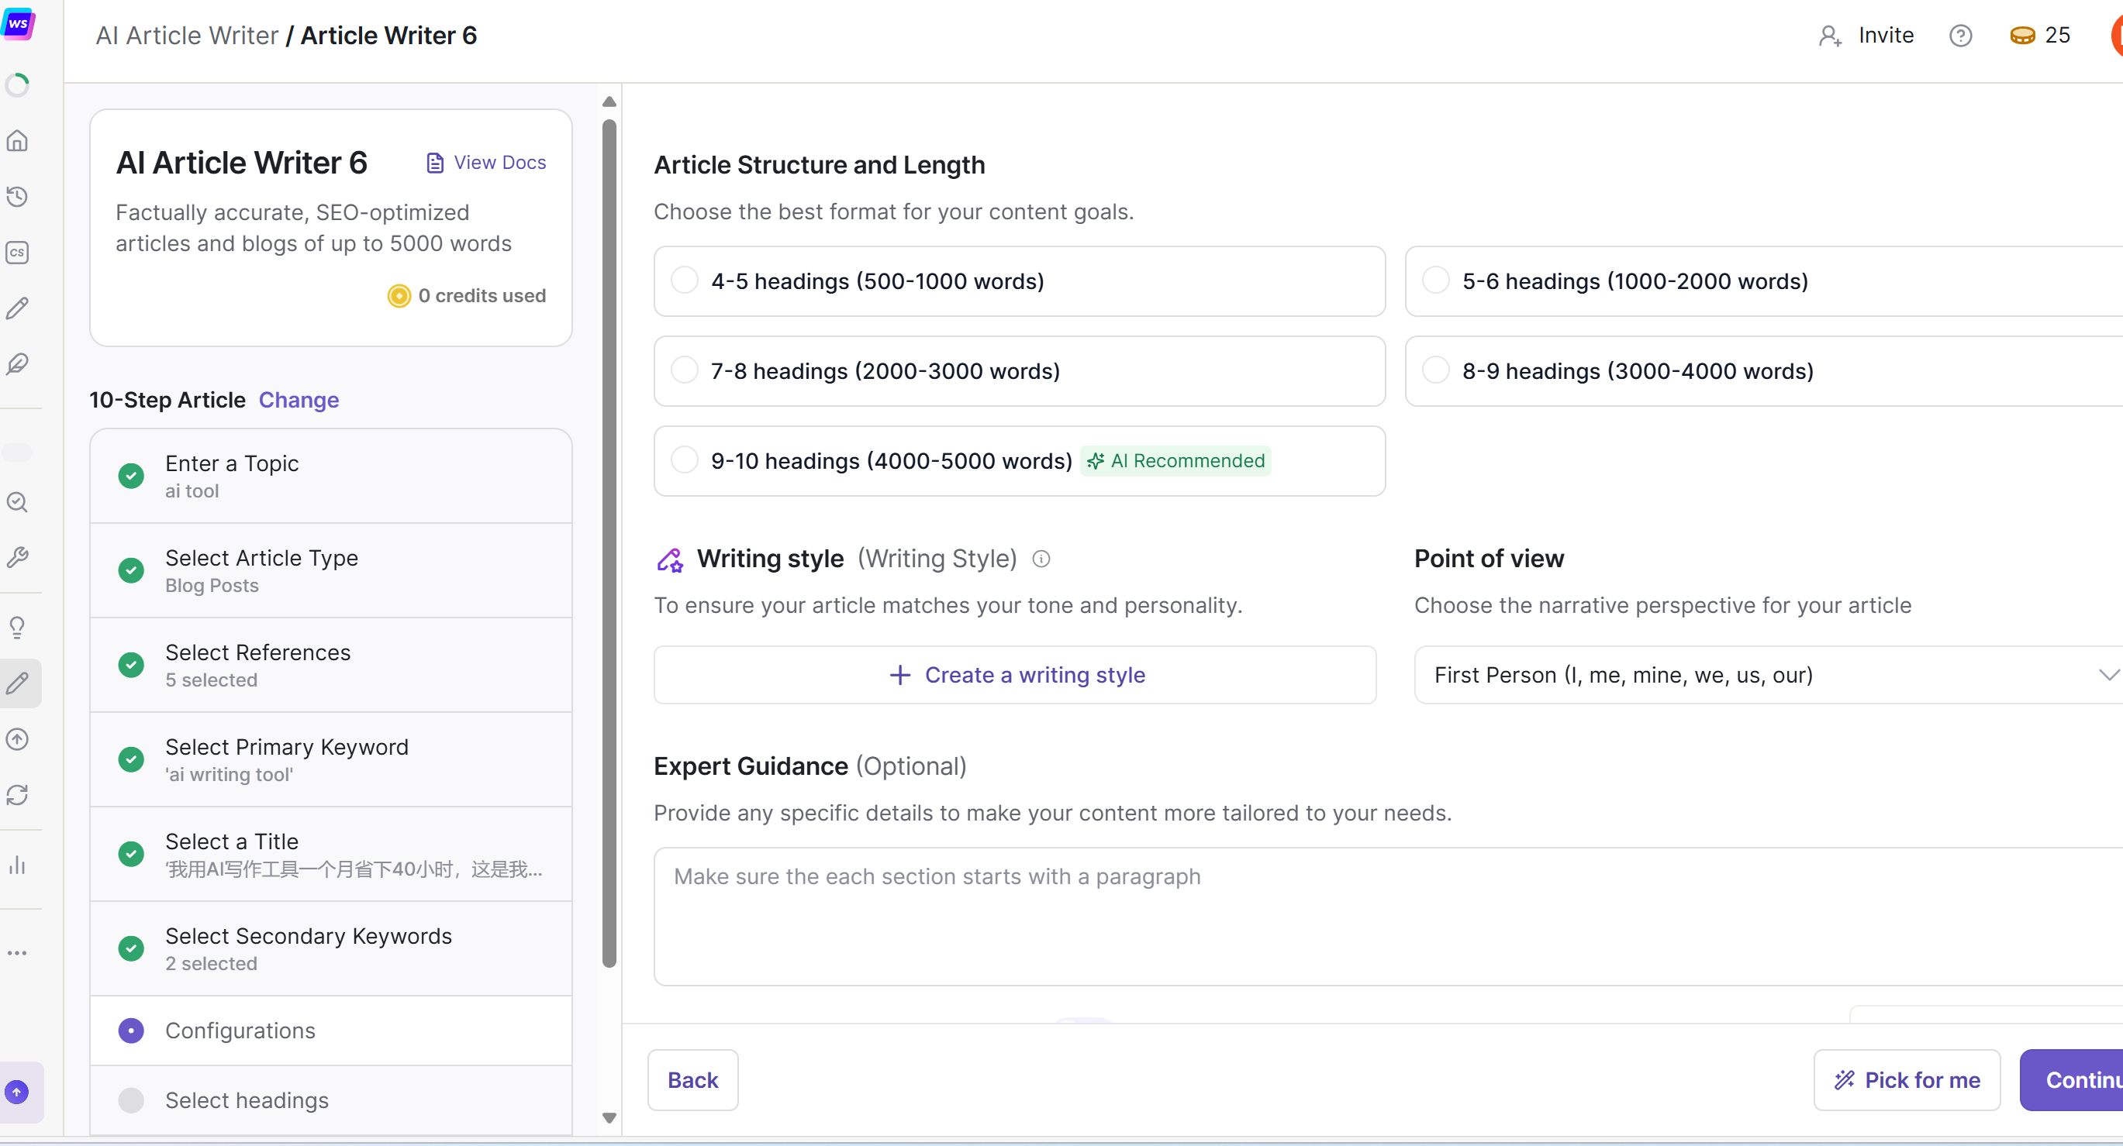Open the lightbulb ideas icon in the sidebar
This screenshot has height=1146, width=2123.
tap(17, 628)
